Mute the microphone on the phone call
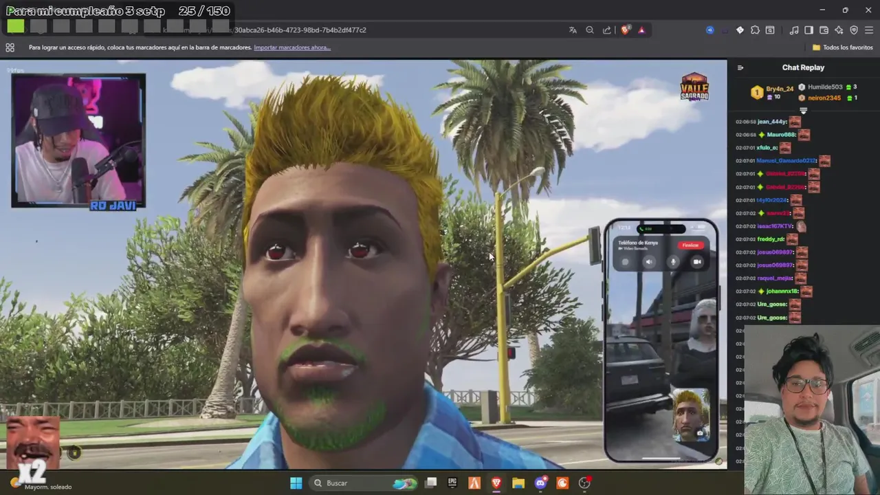The width and height of the screenshot is (880, 495). (673, 262)
